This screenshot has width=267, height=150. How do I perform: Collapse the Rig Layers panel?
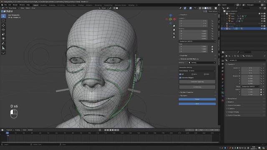click(x=184, y=96)
